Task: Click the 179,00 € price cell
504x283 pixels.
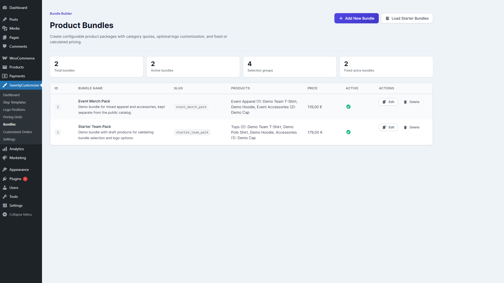Action: (315, 132)
